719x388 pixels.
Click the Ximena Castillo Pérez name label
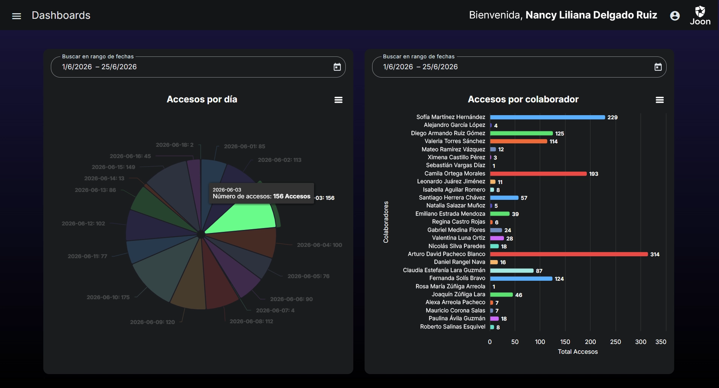point(456,157)
